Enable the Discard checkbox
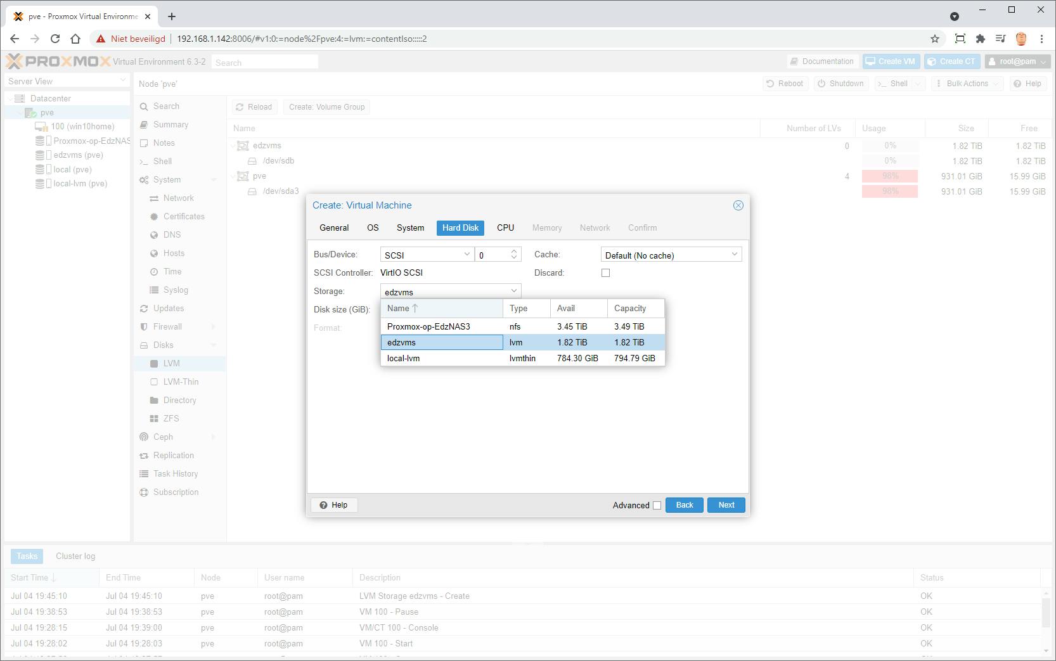Image resolution: width=1056 pixels, height=661 pixels. coord(605,273)
